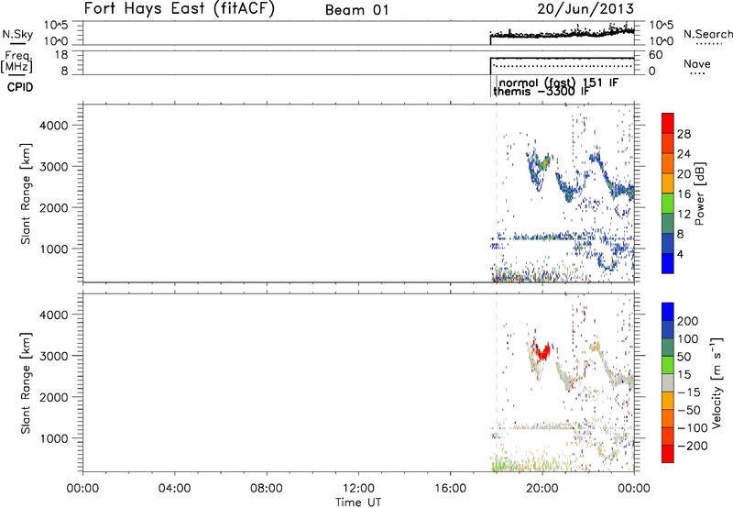Select the "N.Search" legend label
The width and height of the screenshot is (733, 508).
(x=707, y=34)
